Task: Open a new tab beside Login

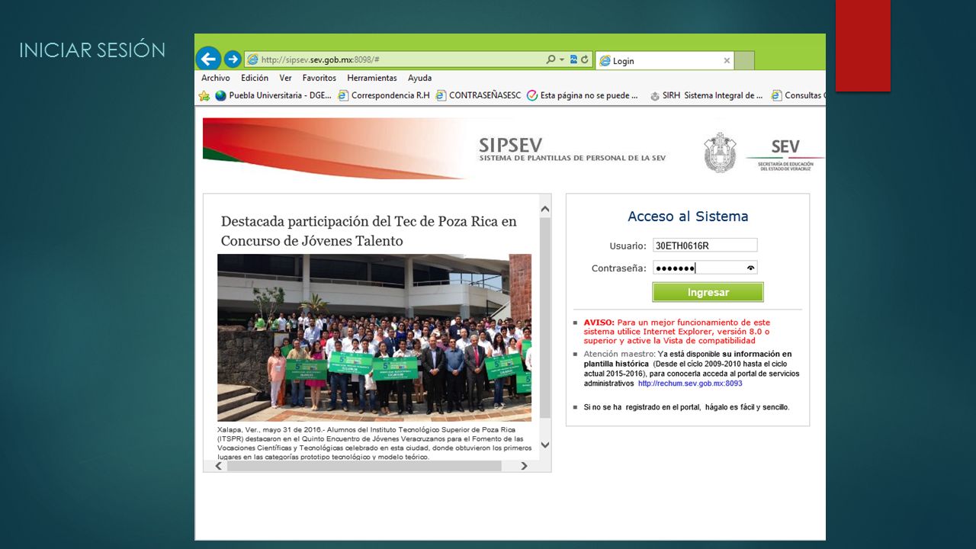Action: pyautogui.click(x=745, y=61)
